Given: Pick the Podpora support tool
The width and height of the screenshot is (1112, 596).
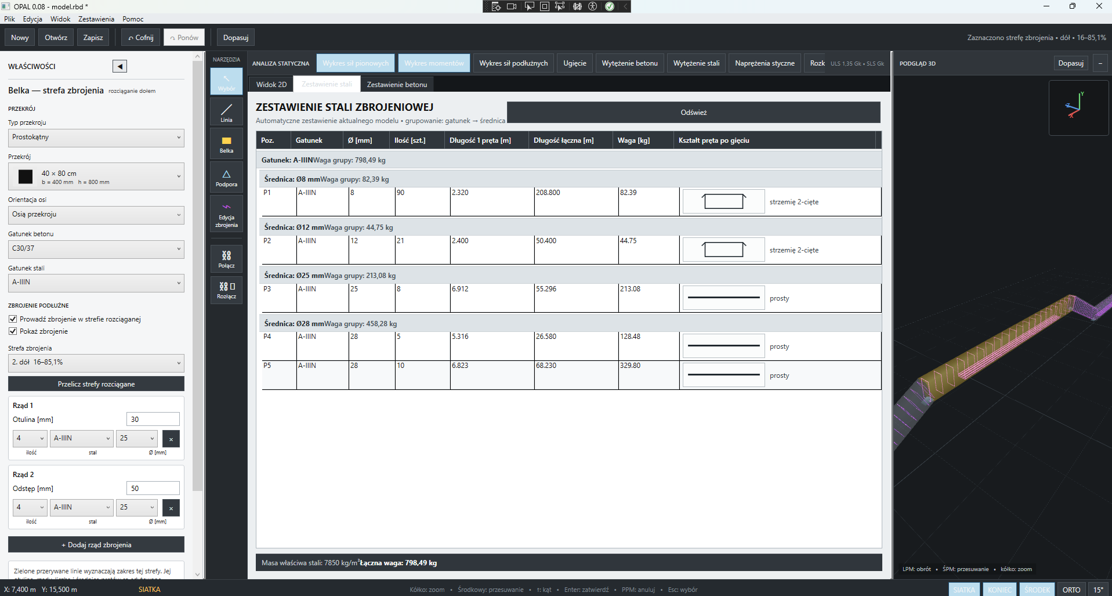Looking at the screenshot, I should click(x=226, y=178).
